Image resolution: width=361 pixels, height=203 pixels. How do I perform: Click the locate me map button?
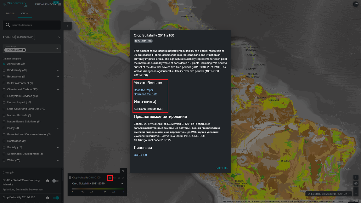[x=356, y=183]
